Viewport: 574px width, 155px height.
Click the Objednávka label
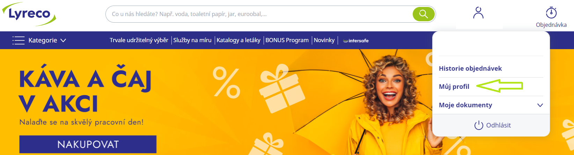551,25
